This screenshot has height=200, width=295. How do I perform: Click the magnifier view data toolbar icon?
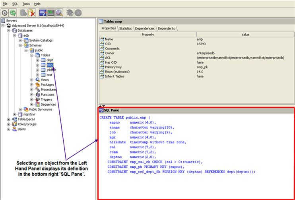coord(59,12)
